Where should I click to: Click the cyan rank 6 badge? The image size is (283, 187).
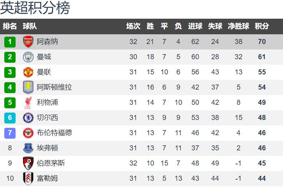pos(10,118)
